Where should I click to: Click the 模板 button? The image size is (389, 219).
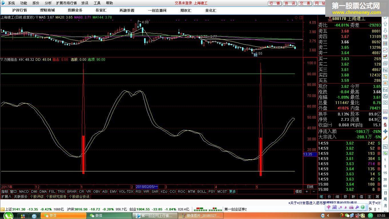coord(299,192)
